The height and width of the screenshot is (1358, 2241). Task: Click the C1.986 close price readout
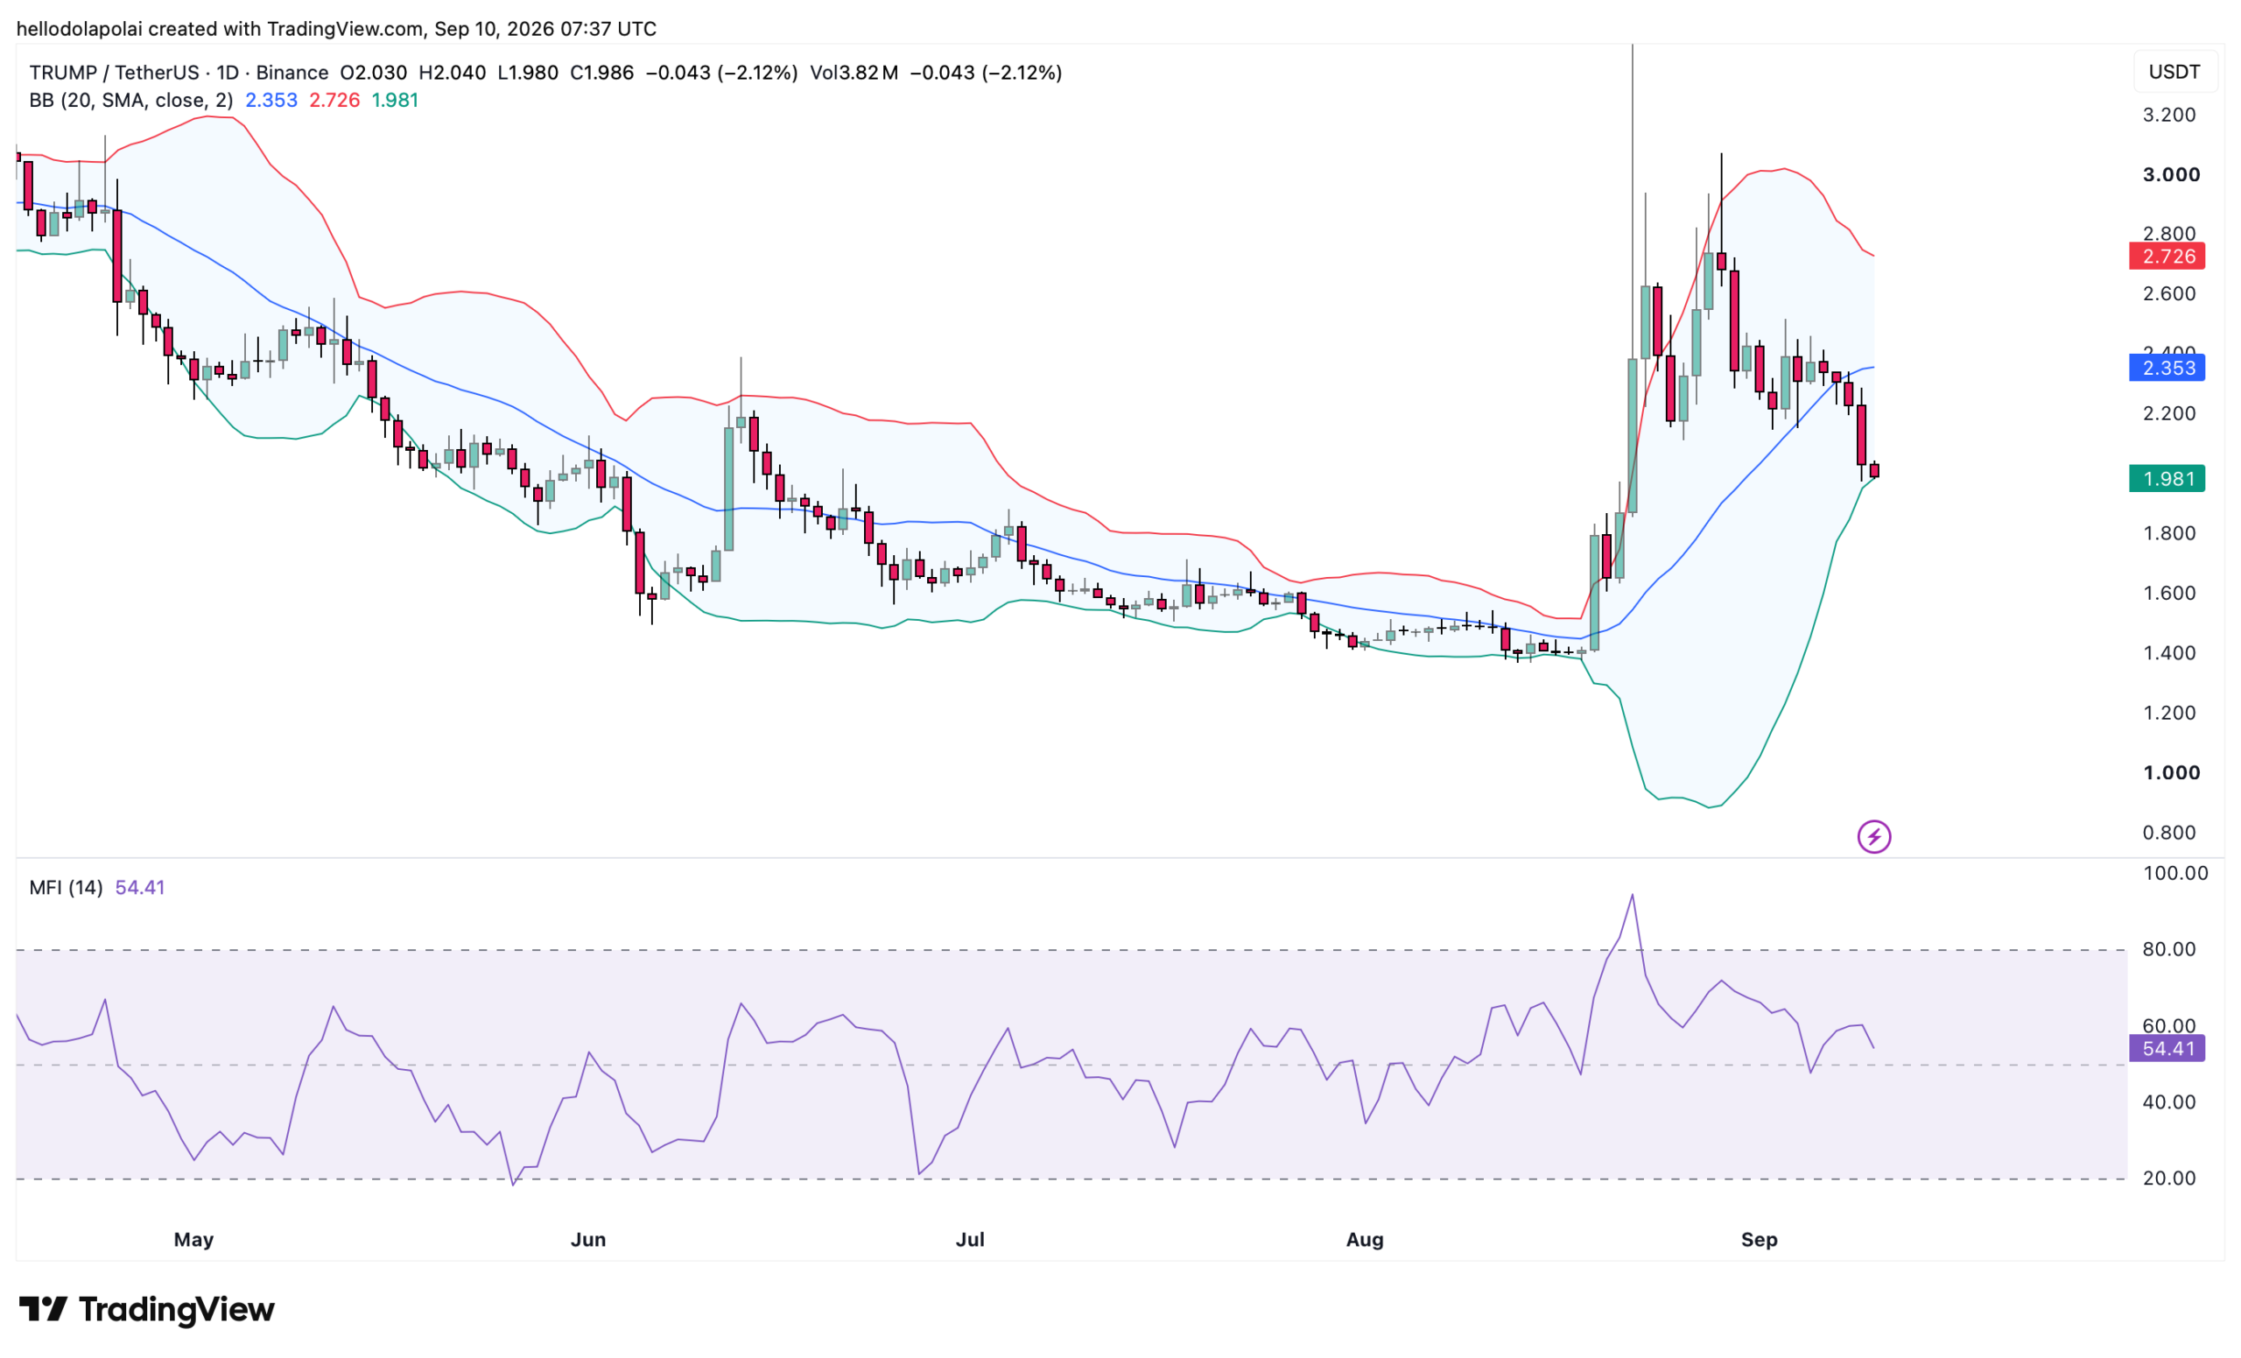coord(601,73)
